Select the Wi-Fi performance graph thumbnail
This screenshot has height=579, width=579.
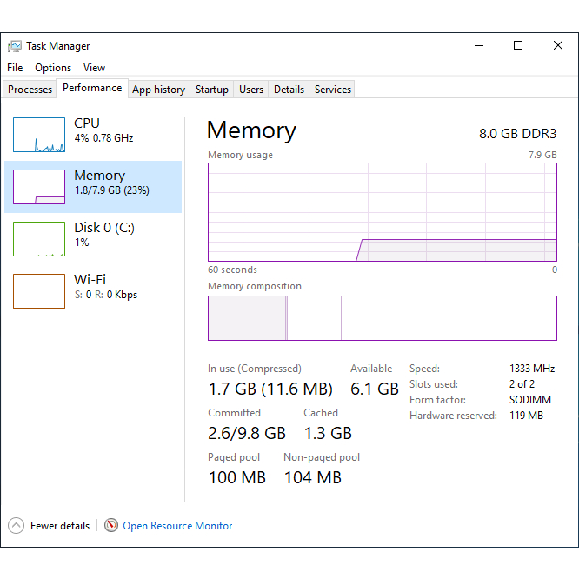[39, 291]
